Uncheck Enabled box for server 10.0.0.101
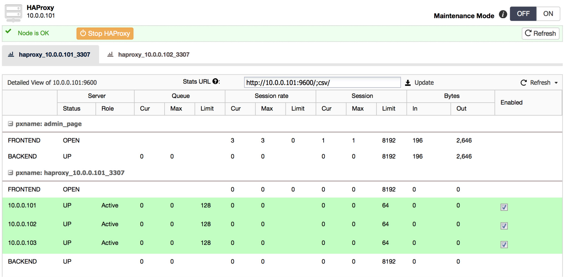The height and width of the screenshot is (277, 568). coord(504,207)
